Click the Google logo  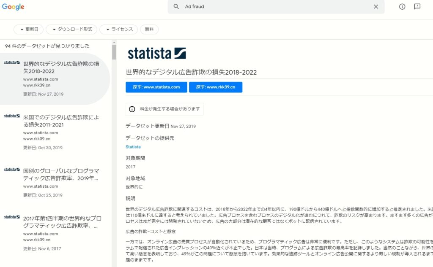click(x=13, y=7)
